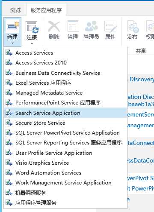The image size is (154, 212).
Task: Open the 浏览 ribbon tab
Action: [x=15, y=10]
